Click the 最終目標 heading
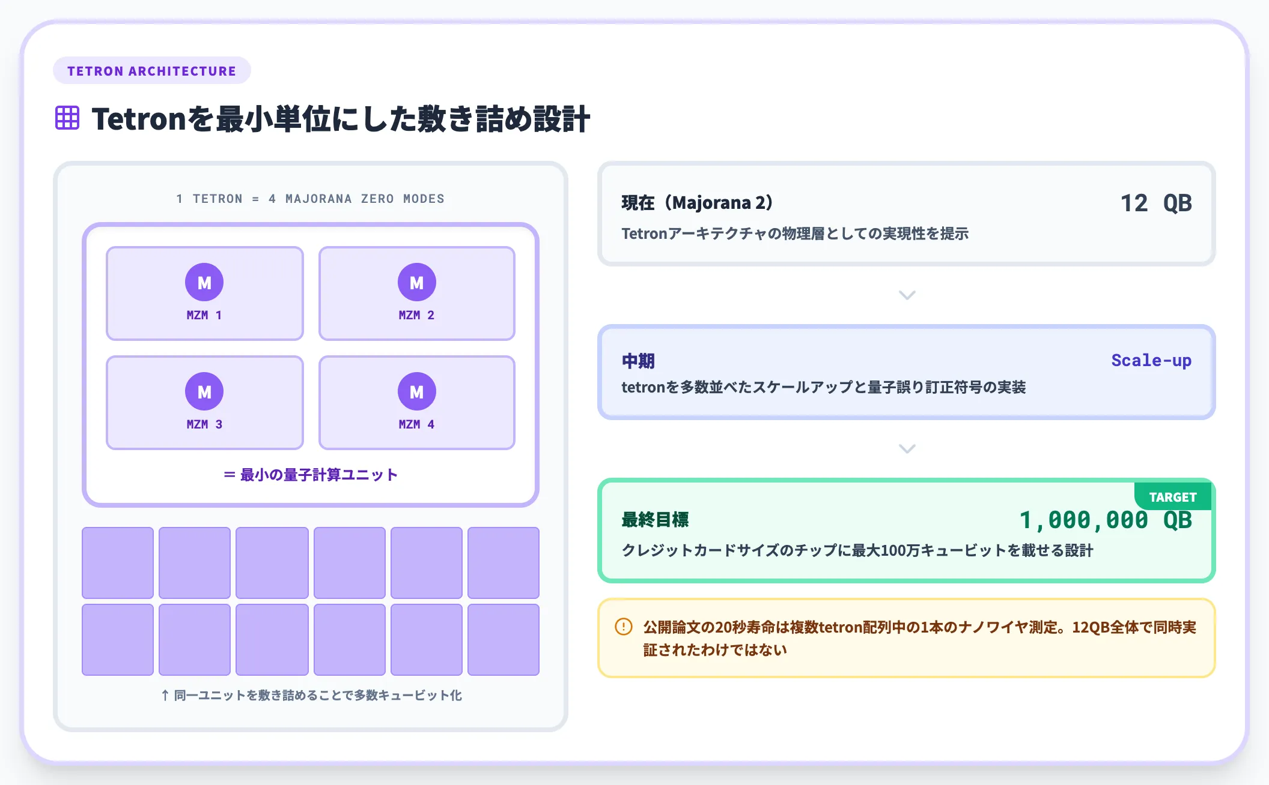The width and height of the screenshot is (1269, 785). click(x=655, y=519)
